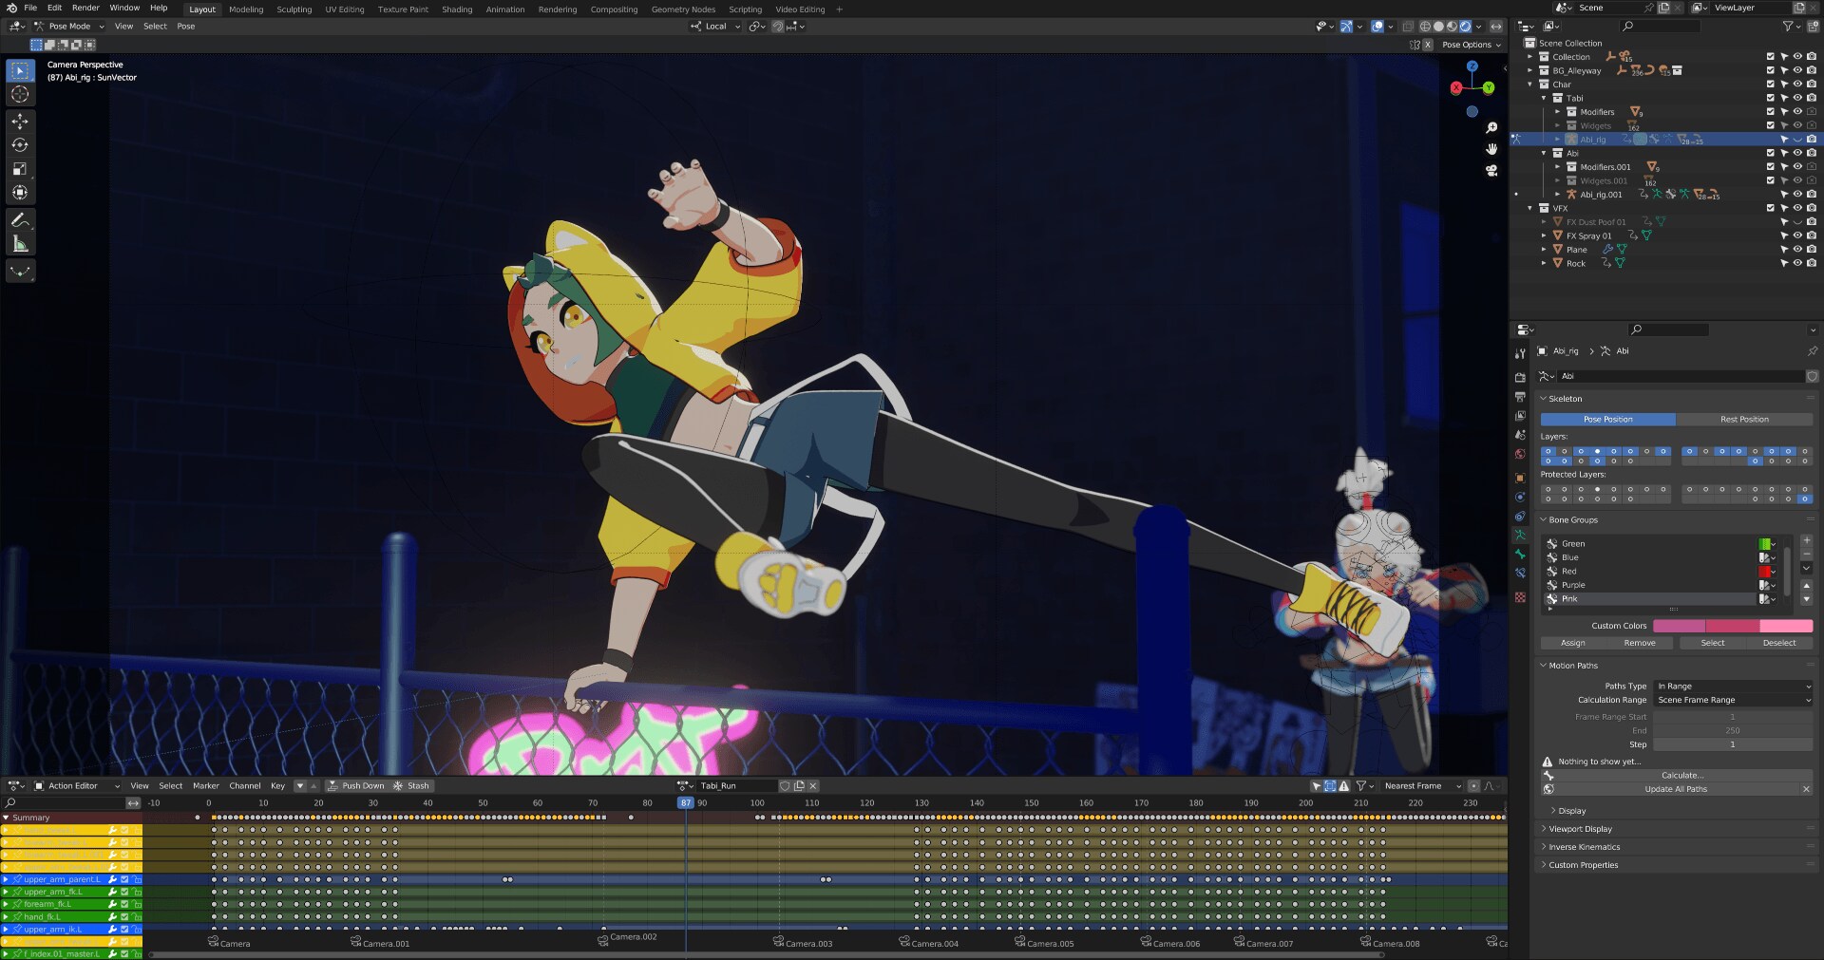
Task: Open the Physics properties tab
Action: 1520,497
